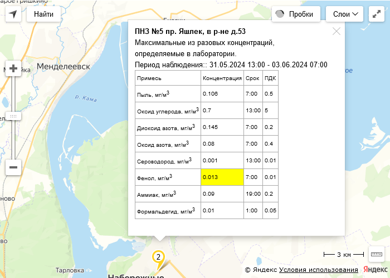Click the Примесь column header
The height and width of the screenshot is (278, 390).
point(149,78)
